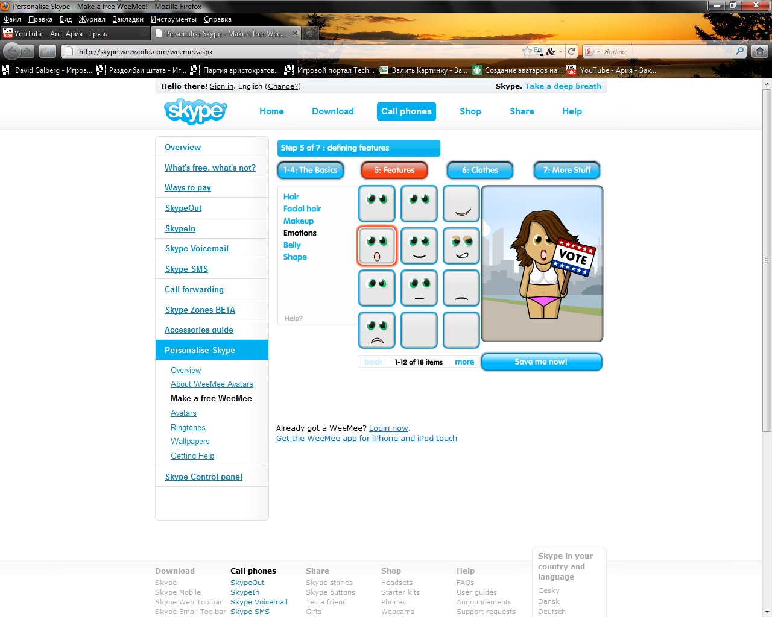Open the Firefox Home page icon

pos(761,51)
